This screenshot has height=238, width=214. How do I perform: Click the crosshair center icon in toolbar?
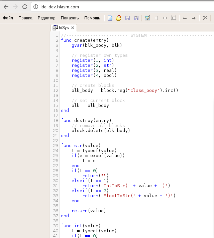tap(165, 18)
